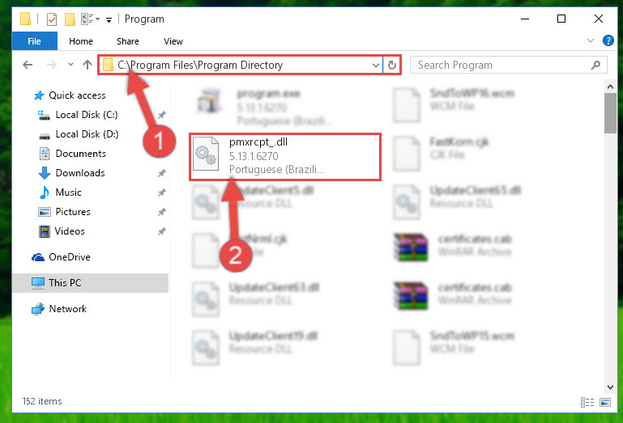This screenshot has height=423, width=623.
Task: Click the Search Program field
Action: 508,65
